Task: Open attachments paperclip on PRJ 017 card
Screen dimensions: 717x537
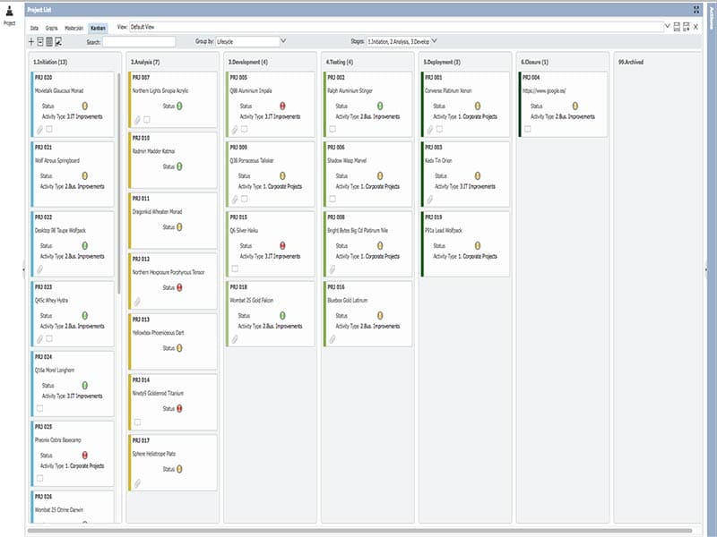Action: [x=137, y=483]
